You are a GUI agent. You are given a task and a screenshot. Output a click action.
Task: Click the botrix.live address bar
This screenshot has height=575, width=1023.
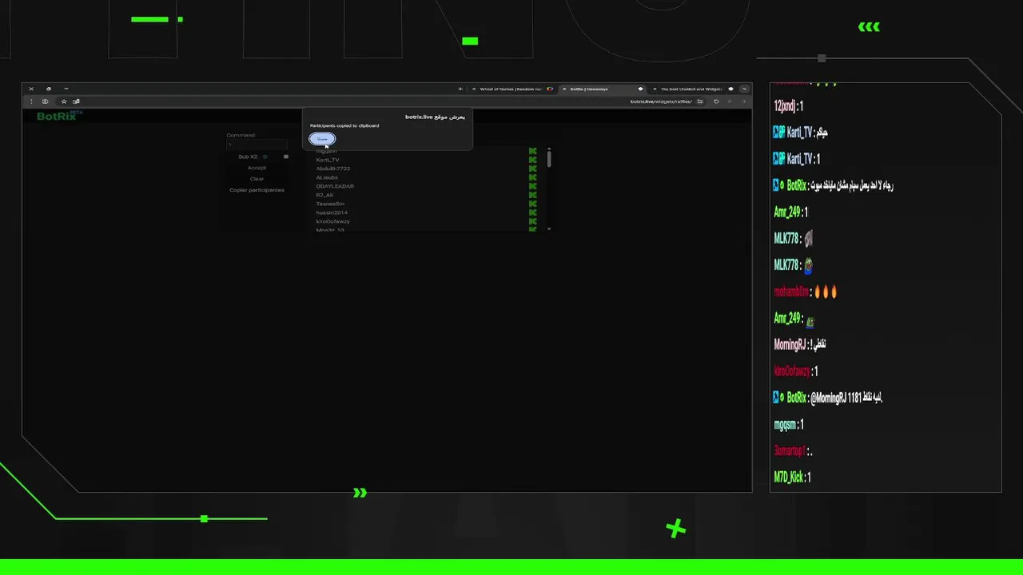pos(661,101)
